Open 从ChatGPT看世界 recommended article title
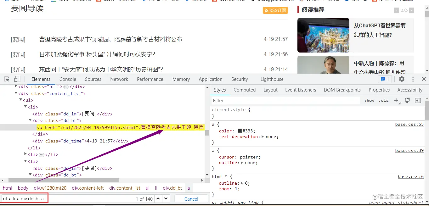 (380, 30)
